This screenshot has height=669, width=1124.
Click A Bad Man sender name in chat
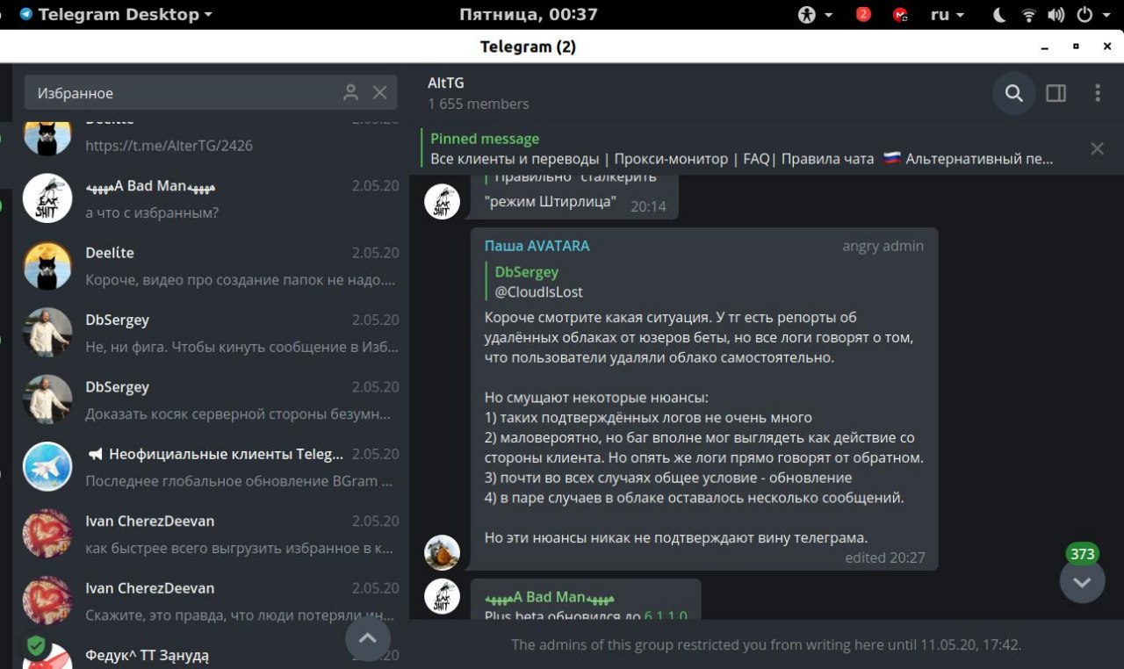pos(550,597)
